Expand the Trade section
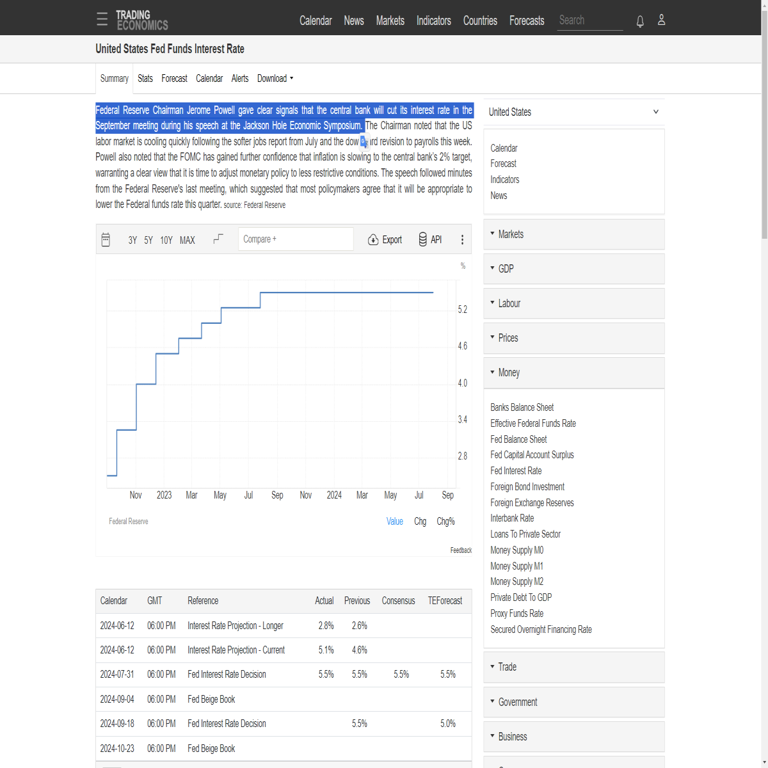The width and height of the screenshot is (768, 768). (x=574, y=667)
